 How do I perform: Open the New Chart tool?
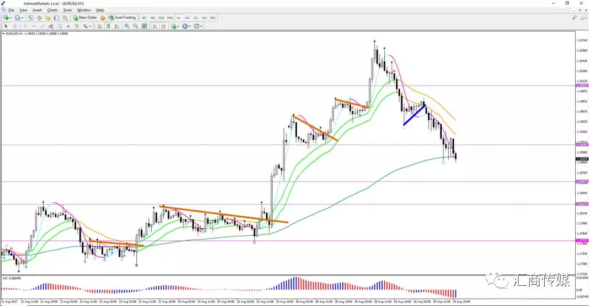point(6,18)
